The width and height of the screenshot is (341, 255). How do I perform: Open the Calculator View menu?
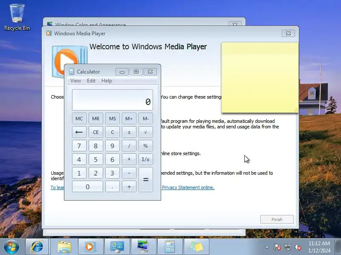coord(75,81)
